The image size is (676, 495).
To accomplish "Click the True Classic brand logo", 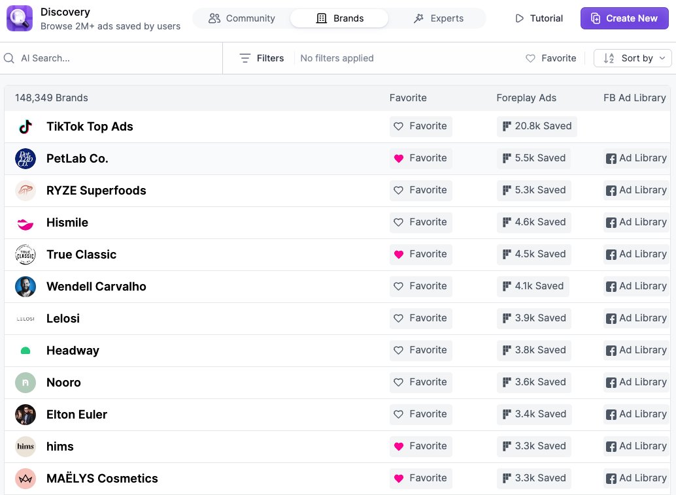I will pyautogui.click(x=25, y=255).
